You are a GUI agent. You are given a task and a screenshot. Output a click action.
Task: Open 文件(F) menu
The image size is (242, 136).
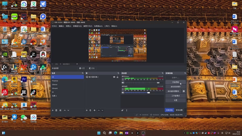[54, 26]
